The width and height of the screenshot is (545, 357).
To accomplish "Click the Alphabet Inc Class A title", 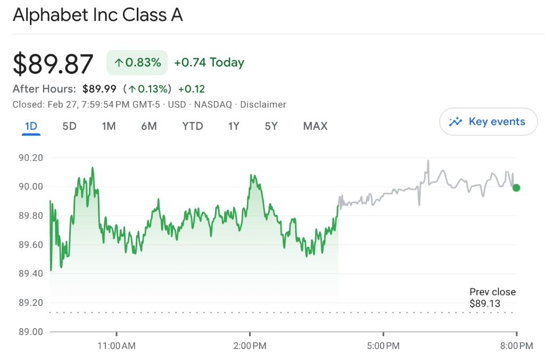I will click(x=97, y=15).
